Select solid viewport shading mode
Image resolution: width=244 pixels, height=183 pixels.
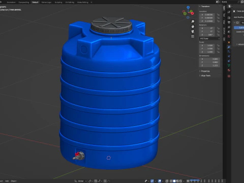pos(174,181)
